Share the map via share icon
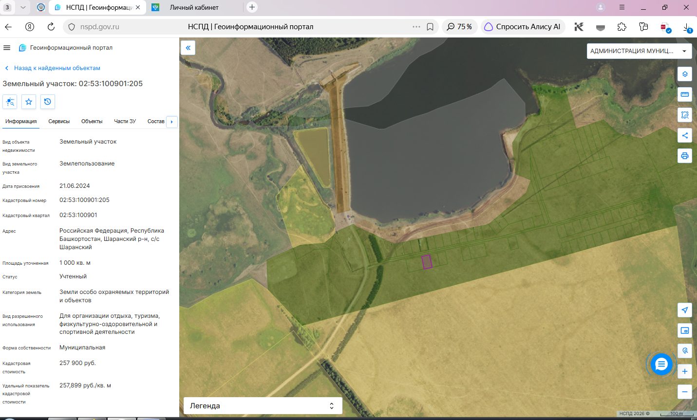This screenshot has height=420, width=697. click(685, 135)
